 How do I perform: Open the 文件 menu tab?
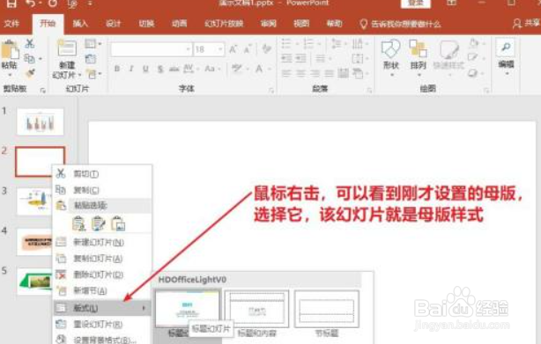coord(11,24)
